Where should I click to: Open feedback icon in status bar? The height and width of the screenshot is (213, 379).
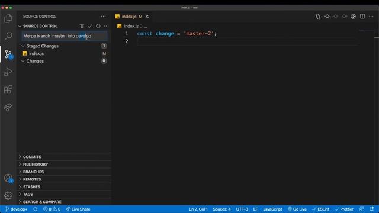pos(361,209)
